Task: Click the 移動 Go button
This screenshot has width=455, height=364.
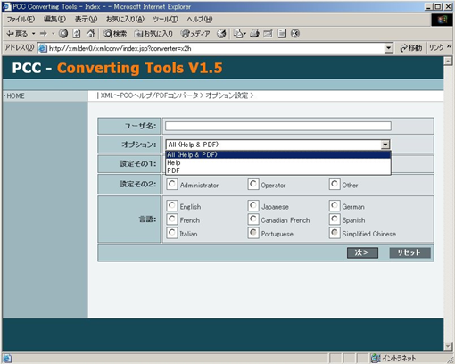Action: [411, 48]
